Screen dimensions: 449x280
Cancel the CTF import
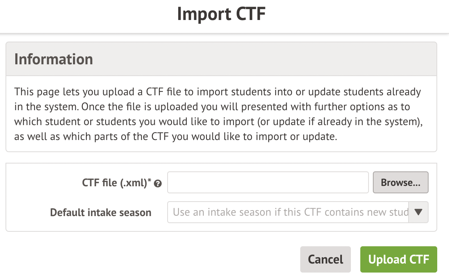pyautogui.click(x=325, y=259)
